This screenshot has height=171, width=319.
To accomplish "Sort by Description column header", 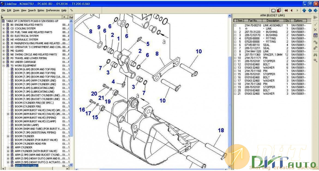I will [x=273, y=20].
